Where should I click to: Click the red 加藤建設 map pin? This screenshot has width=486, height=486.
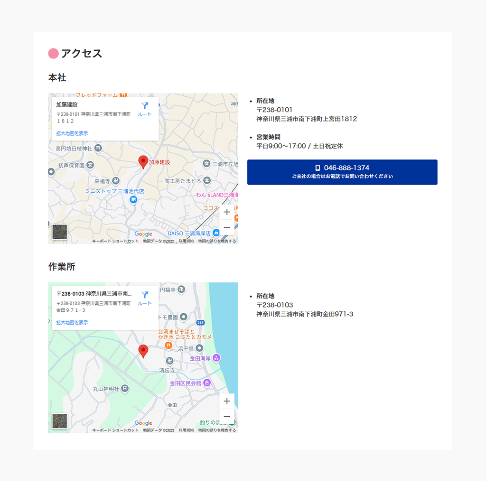click(x=143, y=162)
